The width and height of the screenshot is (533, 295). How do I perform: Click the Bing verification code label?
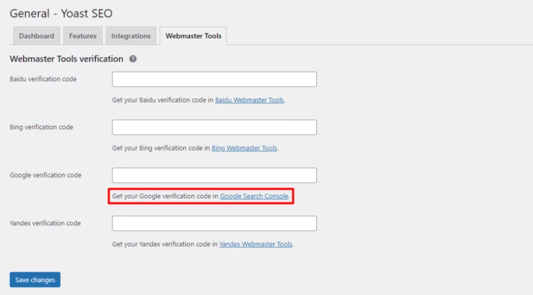(41, 127)
